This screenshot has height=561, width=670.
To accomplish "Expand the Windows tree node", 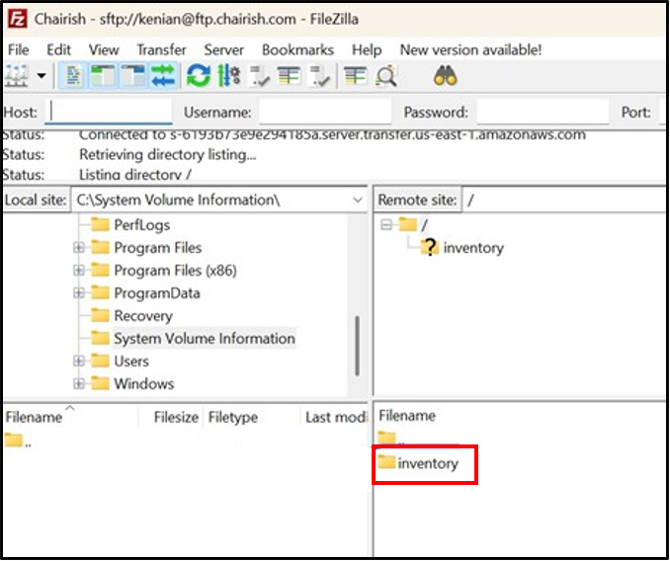I will pyautogui.click(x=79, y=384).
